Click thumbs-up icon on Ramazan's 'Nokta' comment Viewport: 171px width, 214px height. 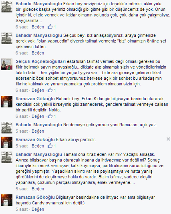tap(50, 116)
